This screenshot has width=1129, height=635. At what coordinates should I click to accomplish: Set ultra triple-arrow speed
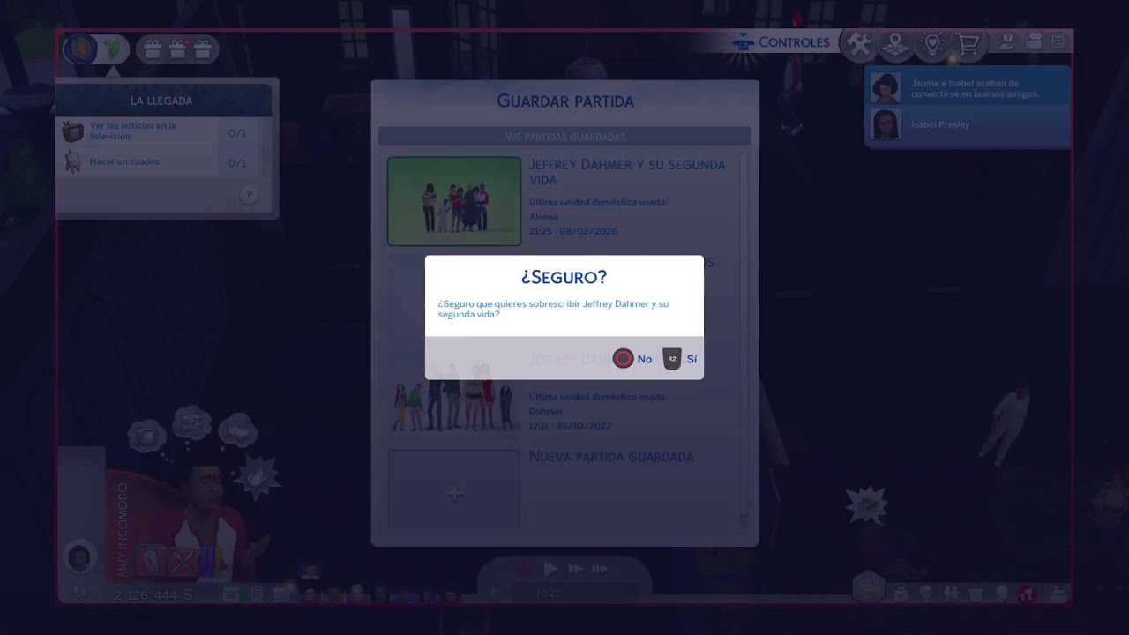click(600, 569)
